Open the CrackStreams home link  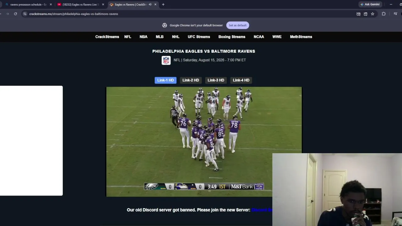click(107, 37)
